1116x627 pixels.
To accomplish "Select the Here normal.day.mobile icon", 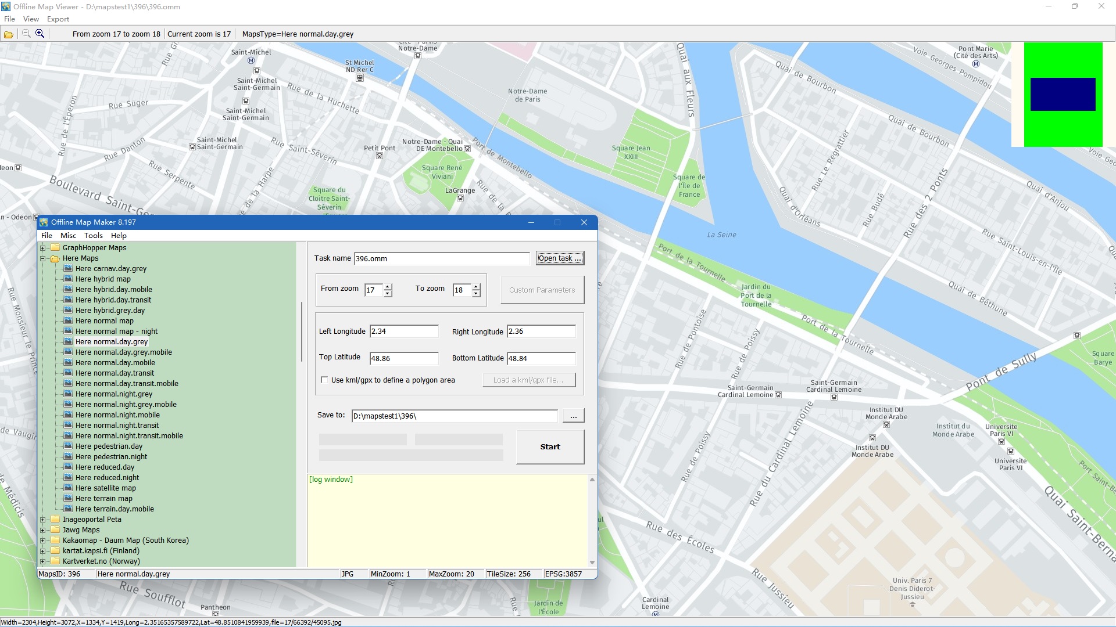I will (68, 362).
